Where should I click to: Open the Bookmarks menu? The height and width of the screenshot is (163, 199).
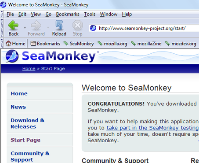(x=68, y=14)
